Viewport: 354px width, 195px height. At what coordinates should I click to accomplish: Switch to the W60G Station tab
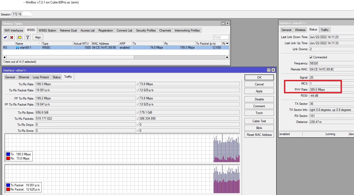[47, 30]
